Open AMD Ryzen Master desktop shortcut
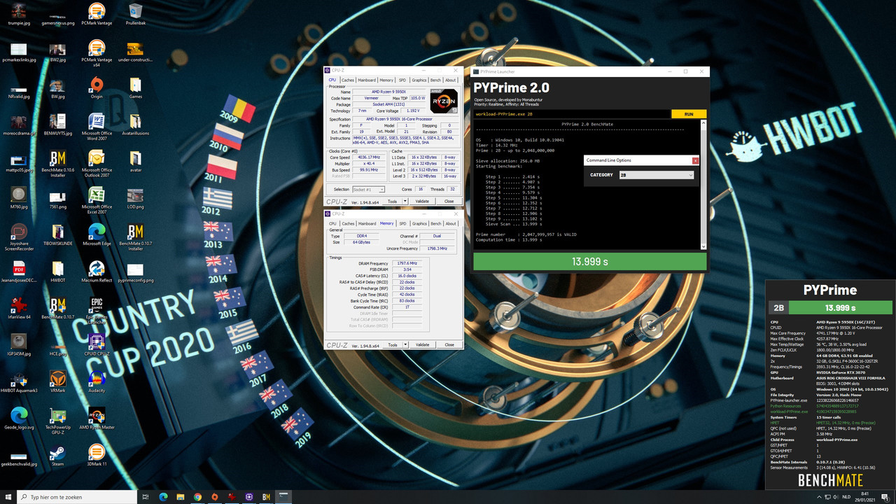Image resolution: width=896 pixels, height=504 pixels. [97, 418]
